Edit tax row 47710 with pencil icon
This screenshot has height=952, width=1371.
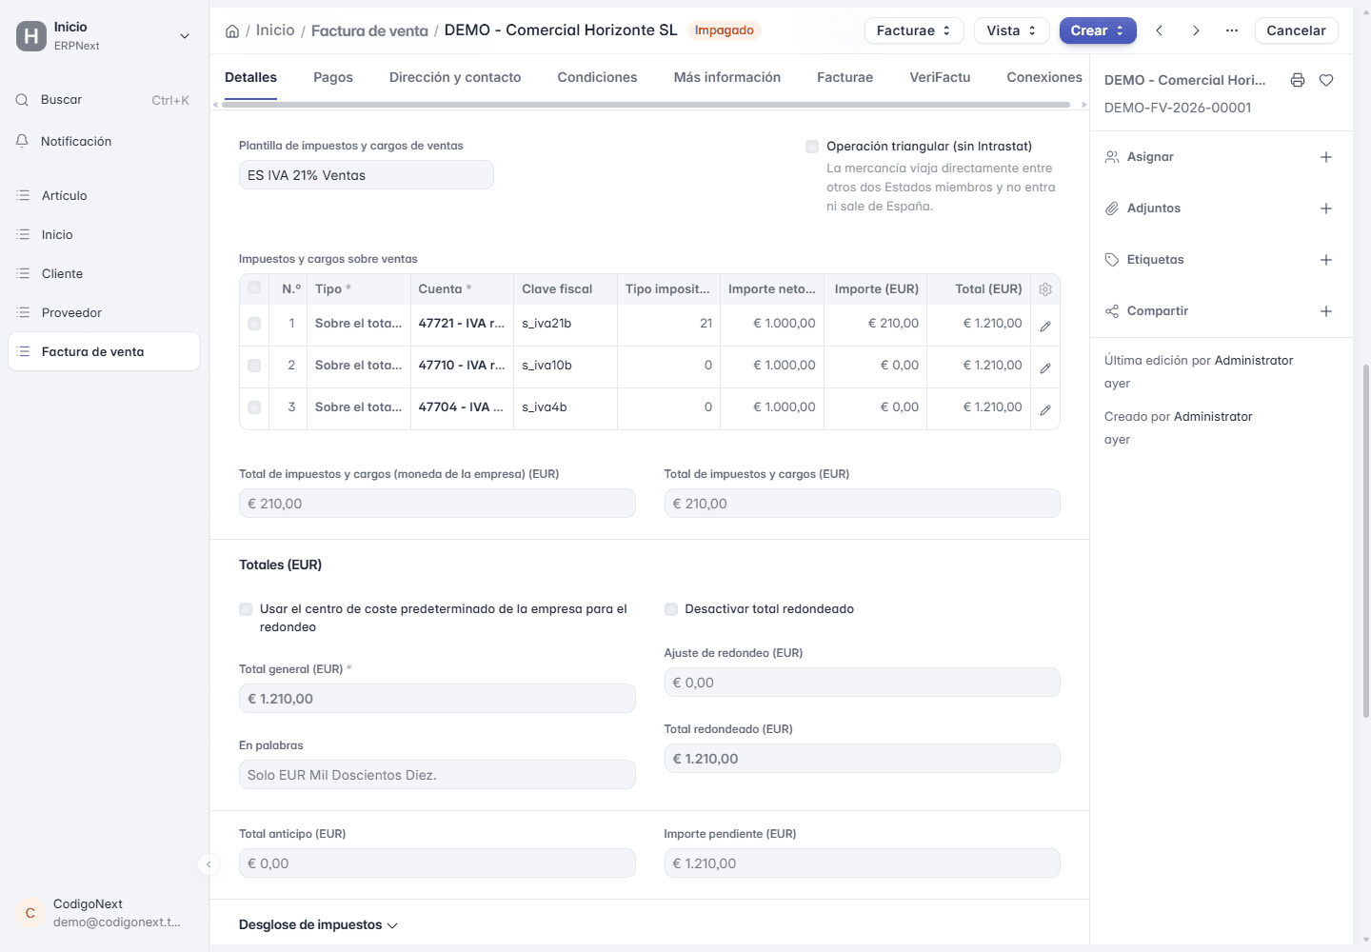1045,367
